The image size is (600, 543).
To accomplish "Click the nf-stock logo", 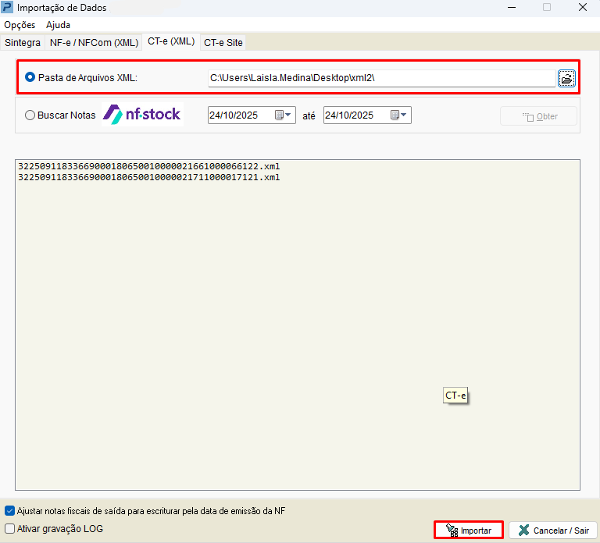I will tap(143, 114).
